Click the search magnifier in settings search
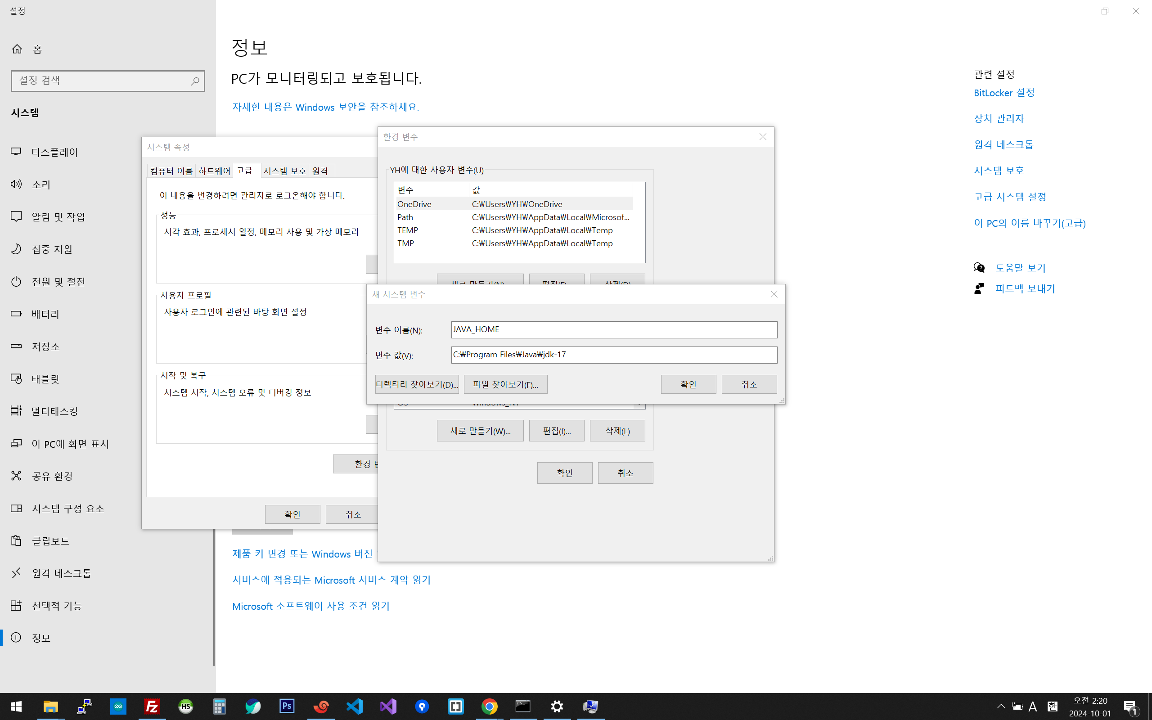The height and width of the screenshot is (720, 1152). pos(195,81)
